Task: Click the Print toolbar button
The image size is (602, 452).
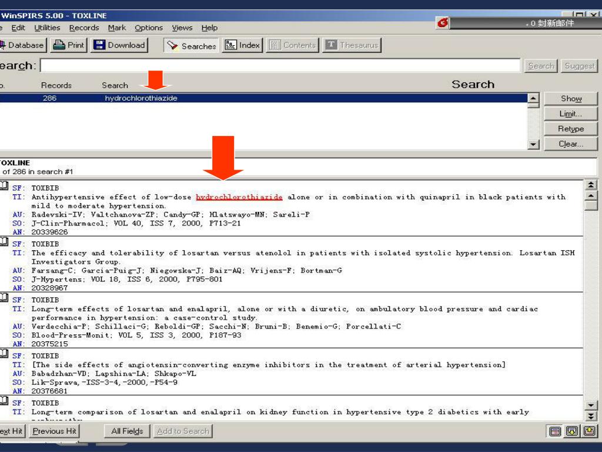Action: (69, 45)
